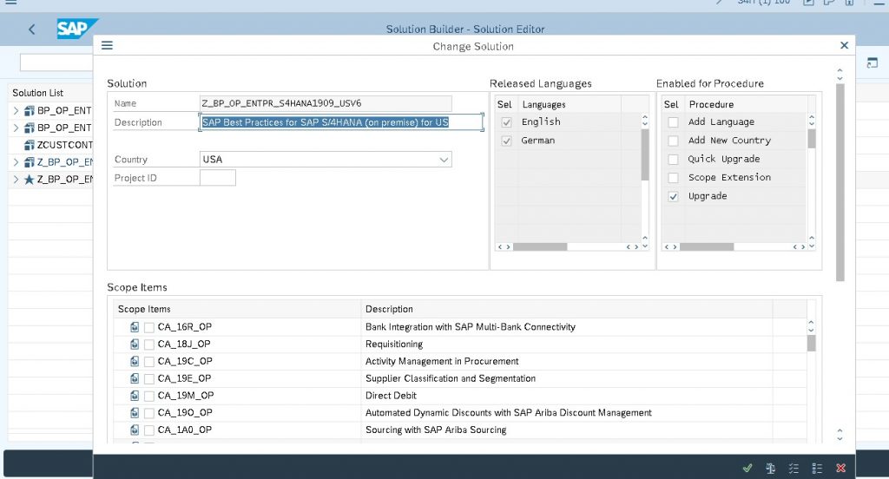Click the document icon of CA_18J_OP
This screenshot has width=889, height=479.
pos(135,344)
